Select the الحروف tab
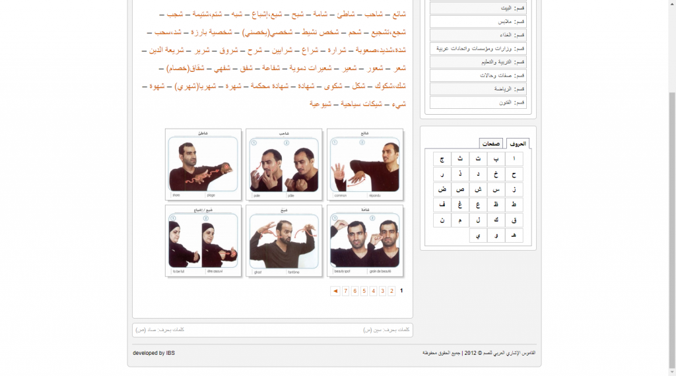Viewport: 676px width, 376px height. 518,144
